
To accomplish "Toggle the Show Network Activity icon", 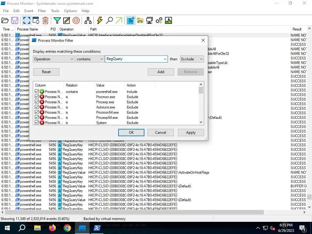I will point(149,20).
